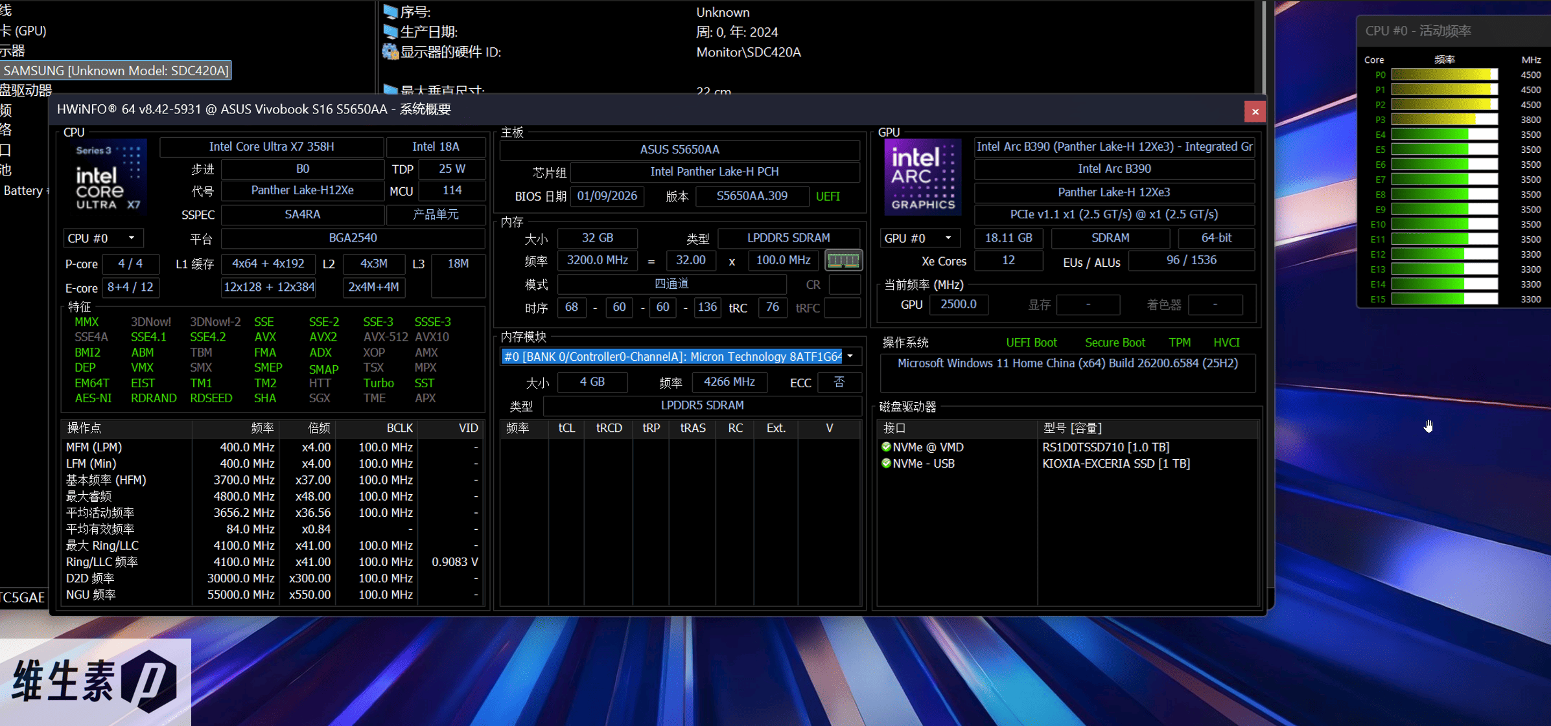The height and width of the screenshot is (726, 1551).
Task: Select the SAMSUNG SDC420A monitor tree item
Action: [x=116, y=71]
